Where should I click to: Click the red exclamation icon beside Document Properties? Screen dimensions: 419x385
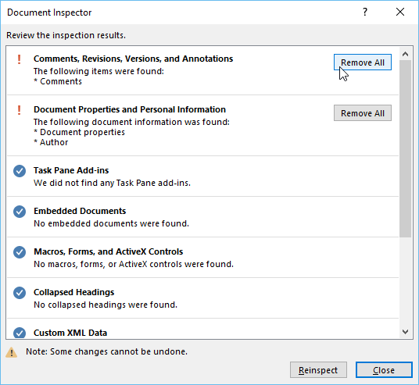20,110
